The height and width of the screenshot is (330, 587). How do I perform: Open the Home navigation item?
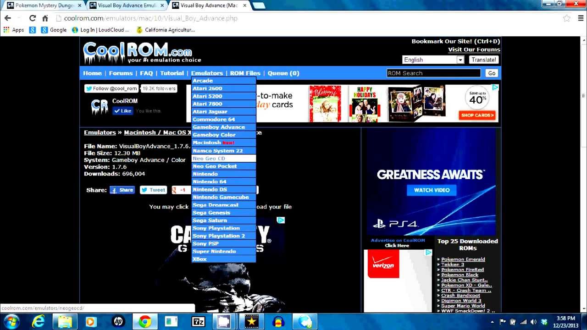(x=92, y=73)
